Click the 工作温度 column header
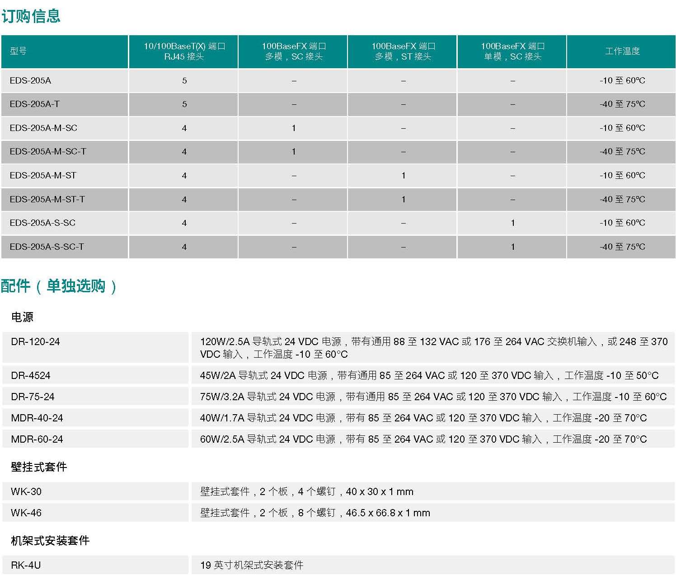This screenshot has width=676, height=575. (622, 51)
